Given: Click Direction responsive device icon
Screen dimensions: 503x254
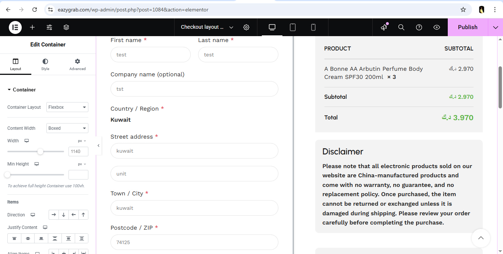Looking at the screenshot, I should (x=33, y=215).
